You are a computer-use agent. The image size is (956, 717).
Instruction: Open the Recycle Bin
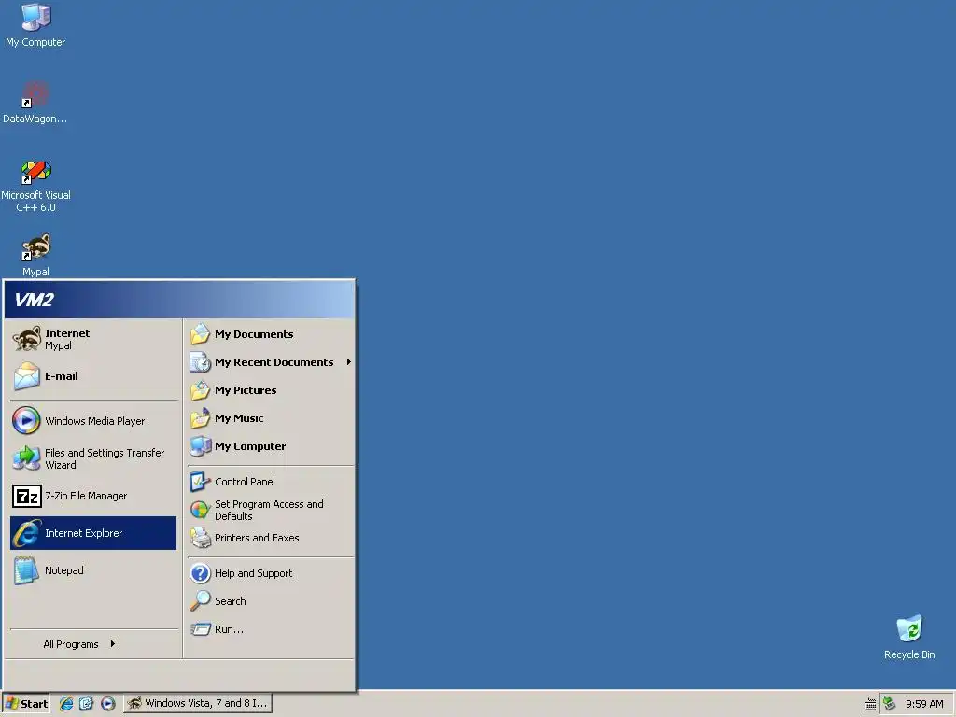tap(909, 637)
